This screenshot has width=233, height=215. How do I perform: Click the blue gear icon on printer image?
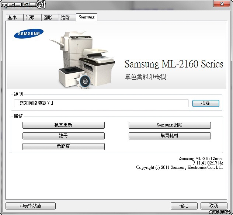click(x=85, y=81)
